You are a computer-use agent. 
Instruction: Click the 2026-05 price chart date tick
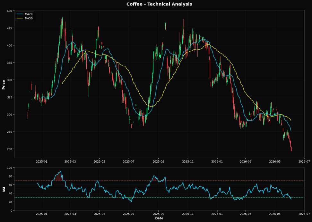point(275,161)
